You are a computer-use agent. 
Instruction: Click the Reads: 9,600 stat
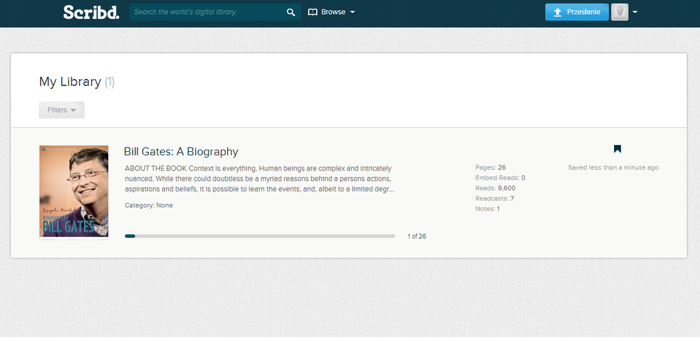(x=495, y=188)
